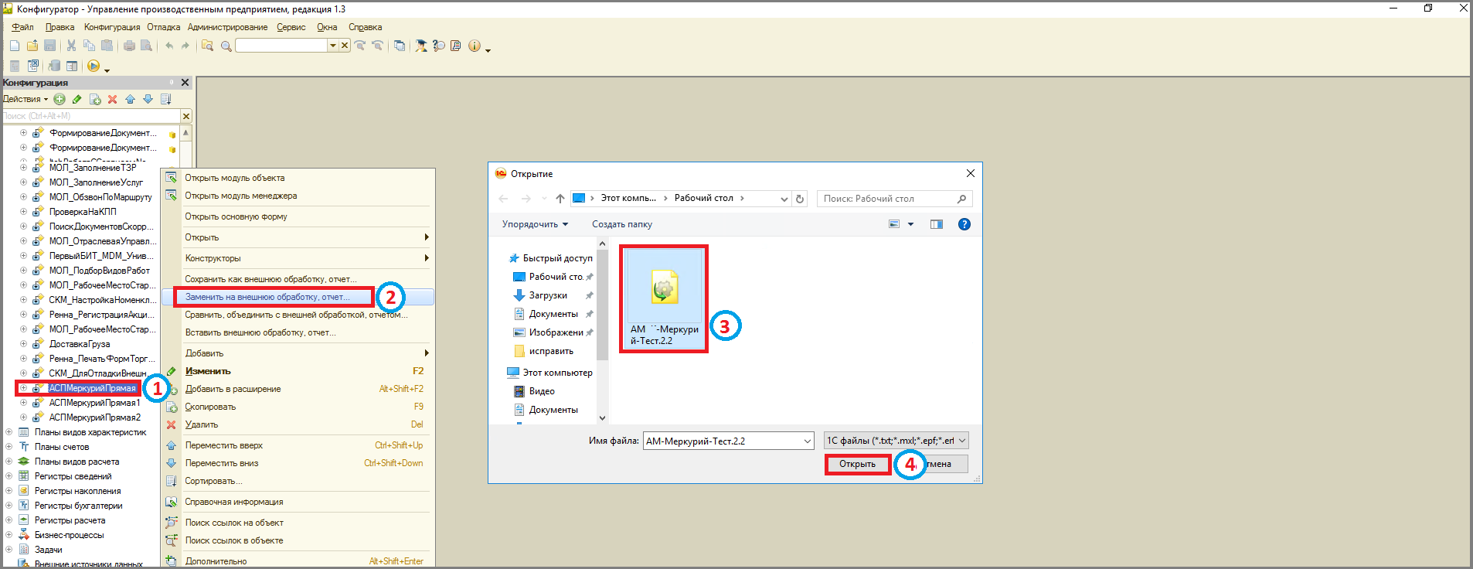Close the Конфигурация panel with its X
The image size is (1473, 569).
coord(185,83)
